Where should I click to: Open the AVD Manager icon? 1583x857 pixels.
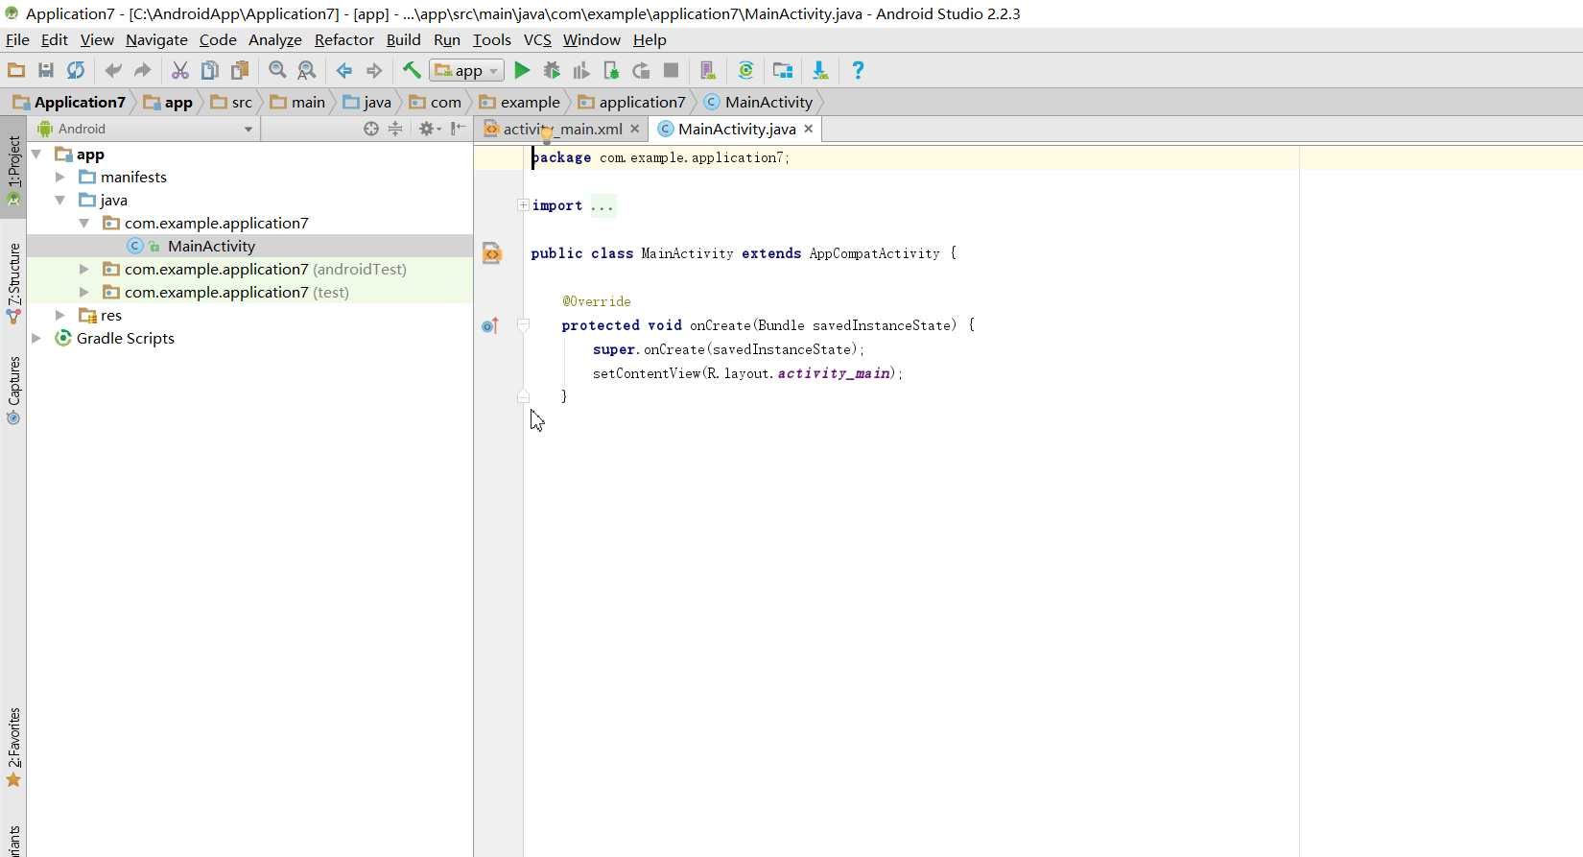[708, 70]
